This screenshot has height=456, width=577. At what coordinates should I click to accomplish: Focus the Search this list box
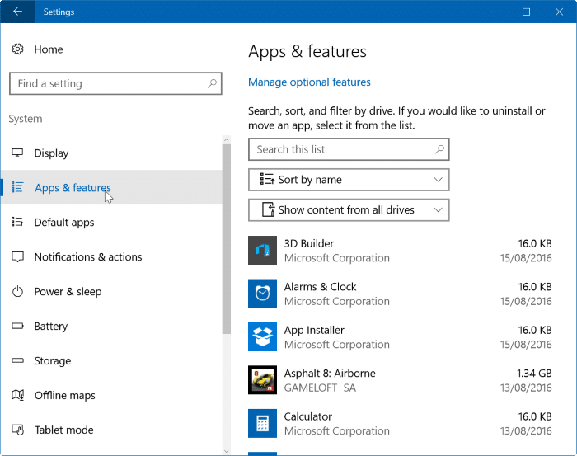pyautogui.click(x=349, y=149)
